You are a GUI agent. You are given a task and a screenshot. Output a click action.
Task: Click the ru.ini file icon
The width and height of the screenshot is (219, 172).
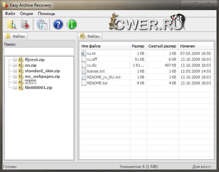click(x=83, y=53)
